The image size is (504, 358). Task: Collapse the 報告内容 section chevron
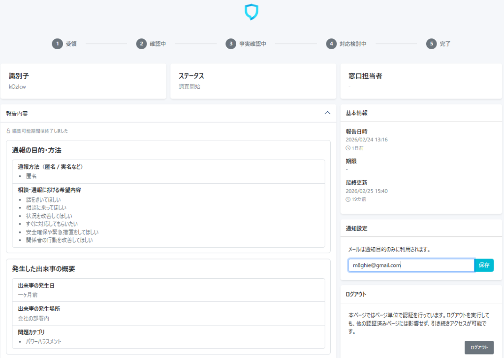click(328, 113)
